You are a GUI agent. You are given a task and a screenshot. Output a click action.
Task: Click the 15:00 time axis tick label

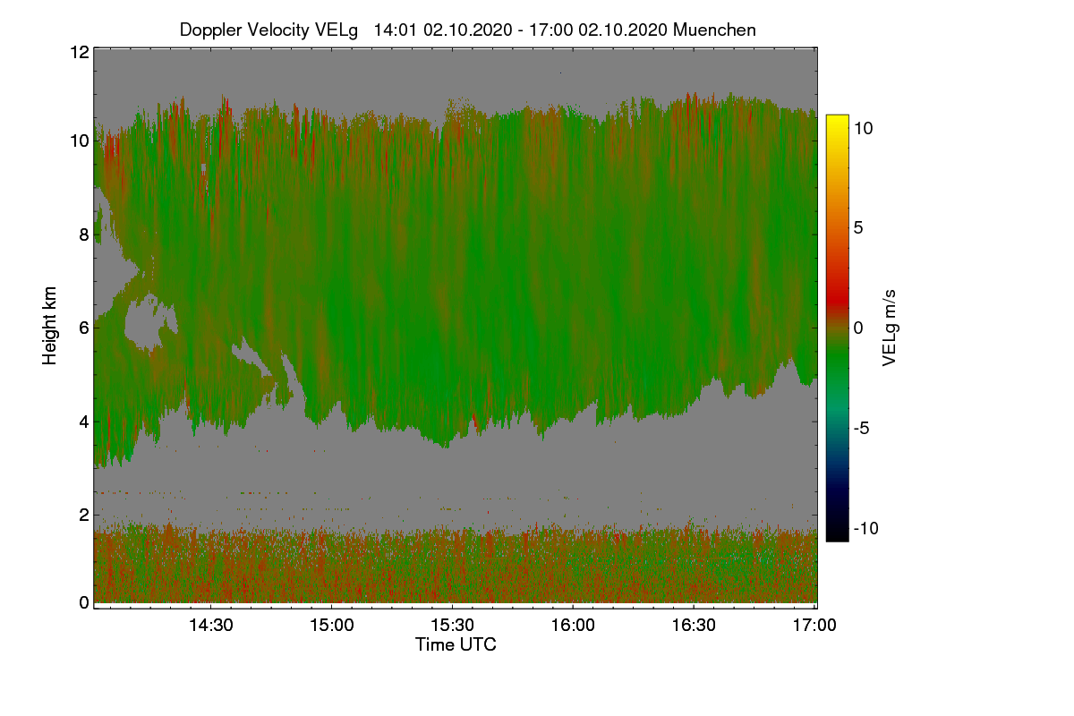pyautogui.click(x=331, y=626)
